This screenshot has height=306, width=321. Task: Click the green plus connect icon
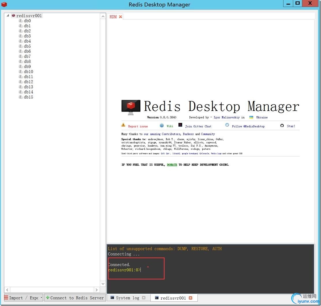point(48,298)
